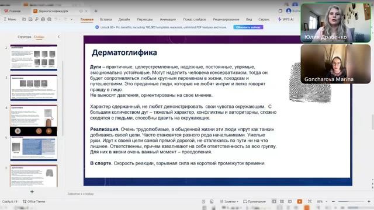This screenshot has width=374, height=210.
Task: Switch to slide sorter view icon
Action: [x=282, y=201]
